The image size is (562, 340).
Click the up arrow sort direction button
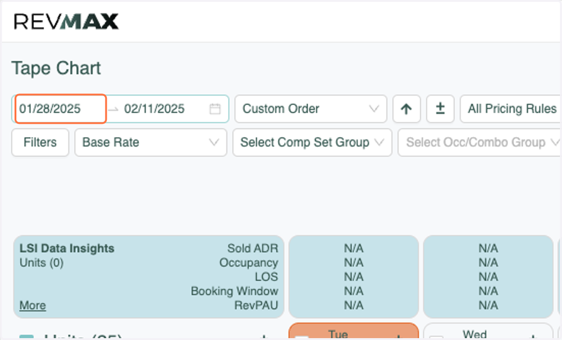coord(407,109)
